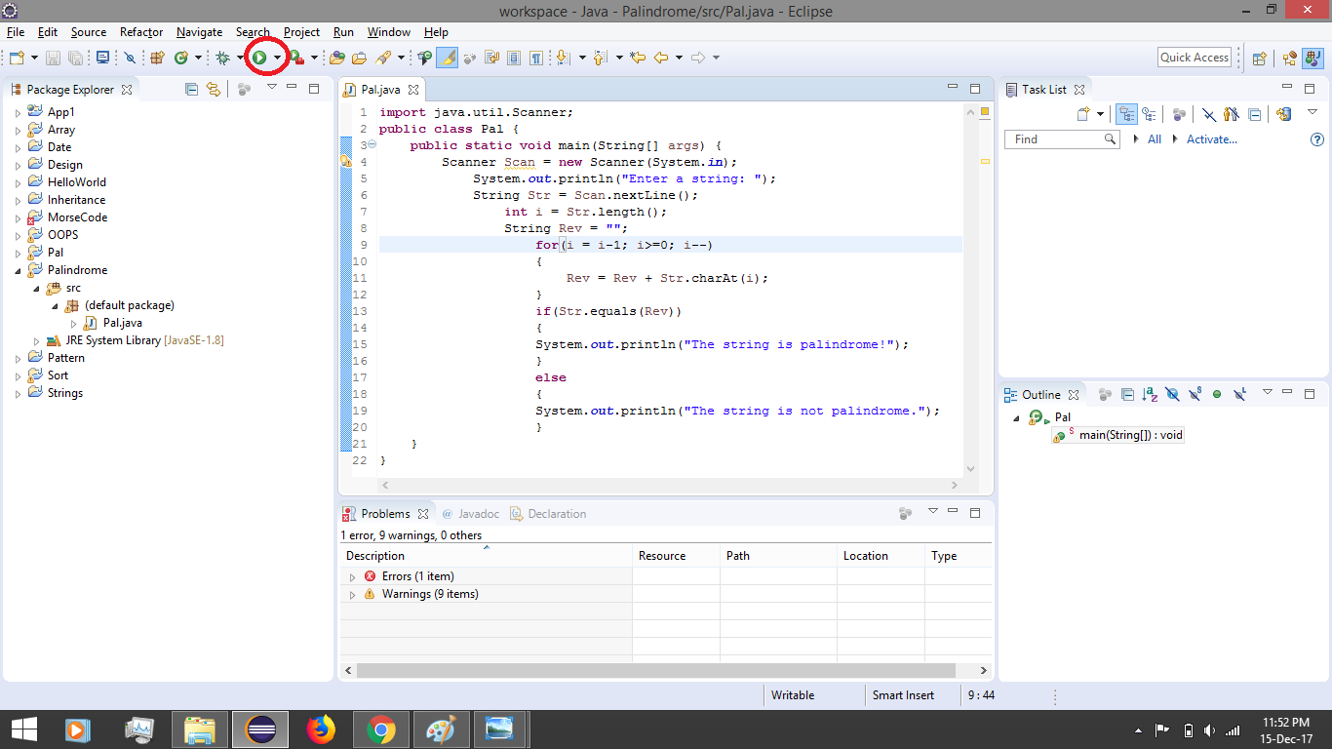Open the Debug button dropdown arrow
1332x749 pixels.
(240, 58)
